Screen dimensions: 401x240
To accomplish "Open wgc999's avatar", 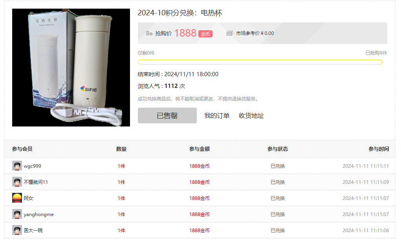I will click(17, 166).
